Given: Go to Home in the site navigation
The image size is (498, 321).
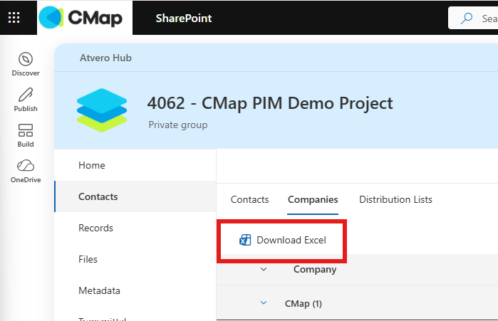Looking at the screenshot, I should [135, 165].
